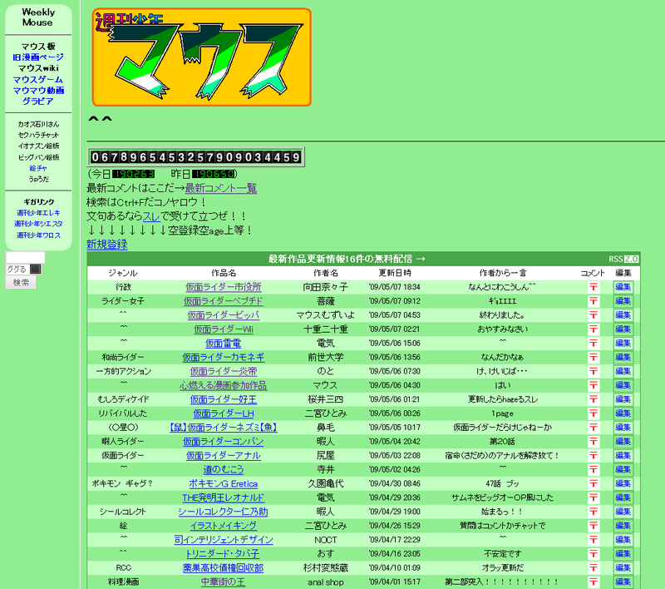665x589 pixels.
Task: Click 編集 for the 仮面ライダー市役所 row
Action: [x=622, y=286]
